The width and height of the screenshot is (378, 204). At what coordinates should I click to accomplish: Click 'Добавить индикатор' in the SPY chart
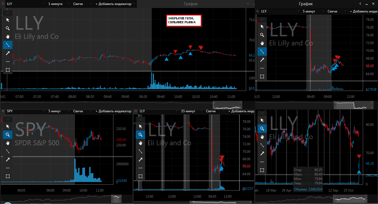coord(113,111)
